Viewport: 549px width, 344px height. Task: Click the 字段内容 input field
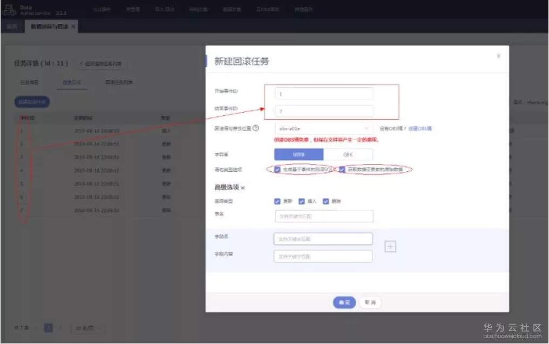323,256
